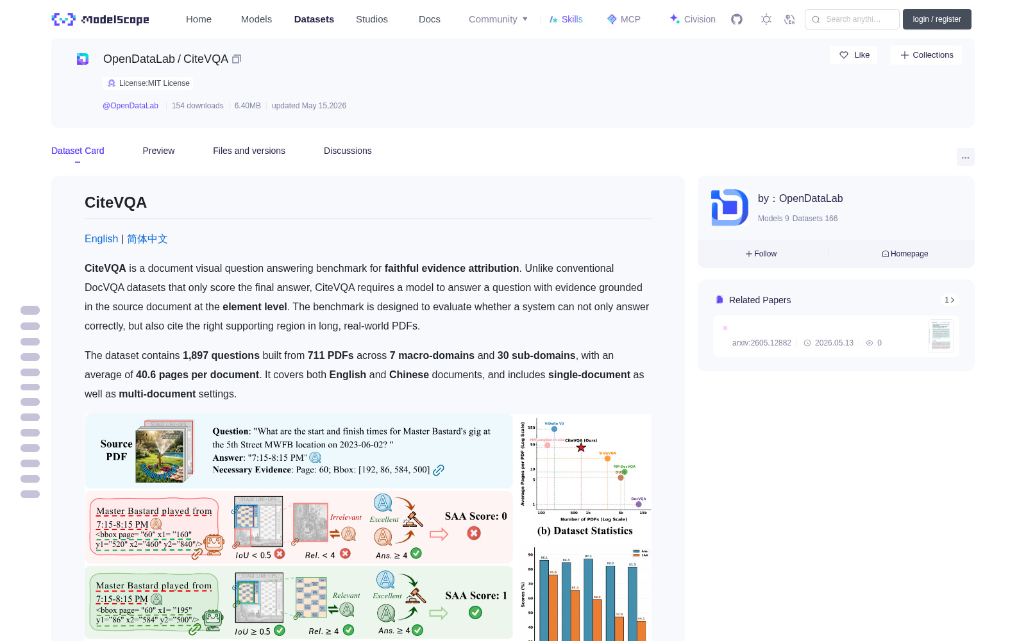Expand the Community dropdown menu
Viewport: 1026px width, 641px height.
coord(498,19)
